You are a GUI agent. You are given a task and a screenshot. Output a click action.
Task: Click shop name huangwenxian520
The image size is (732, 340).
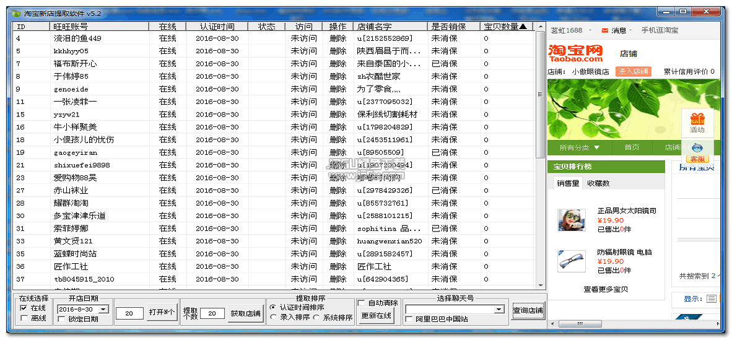pyautogui.click(x=390, y=241)
